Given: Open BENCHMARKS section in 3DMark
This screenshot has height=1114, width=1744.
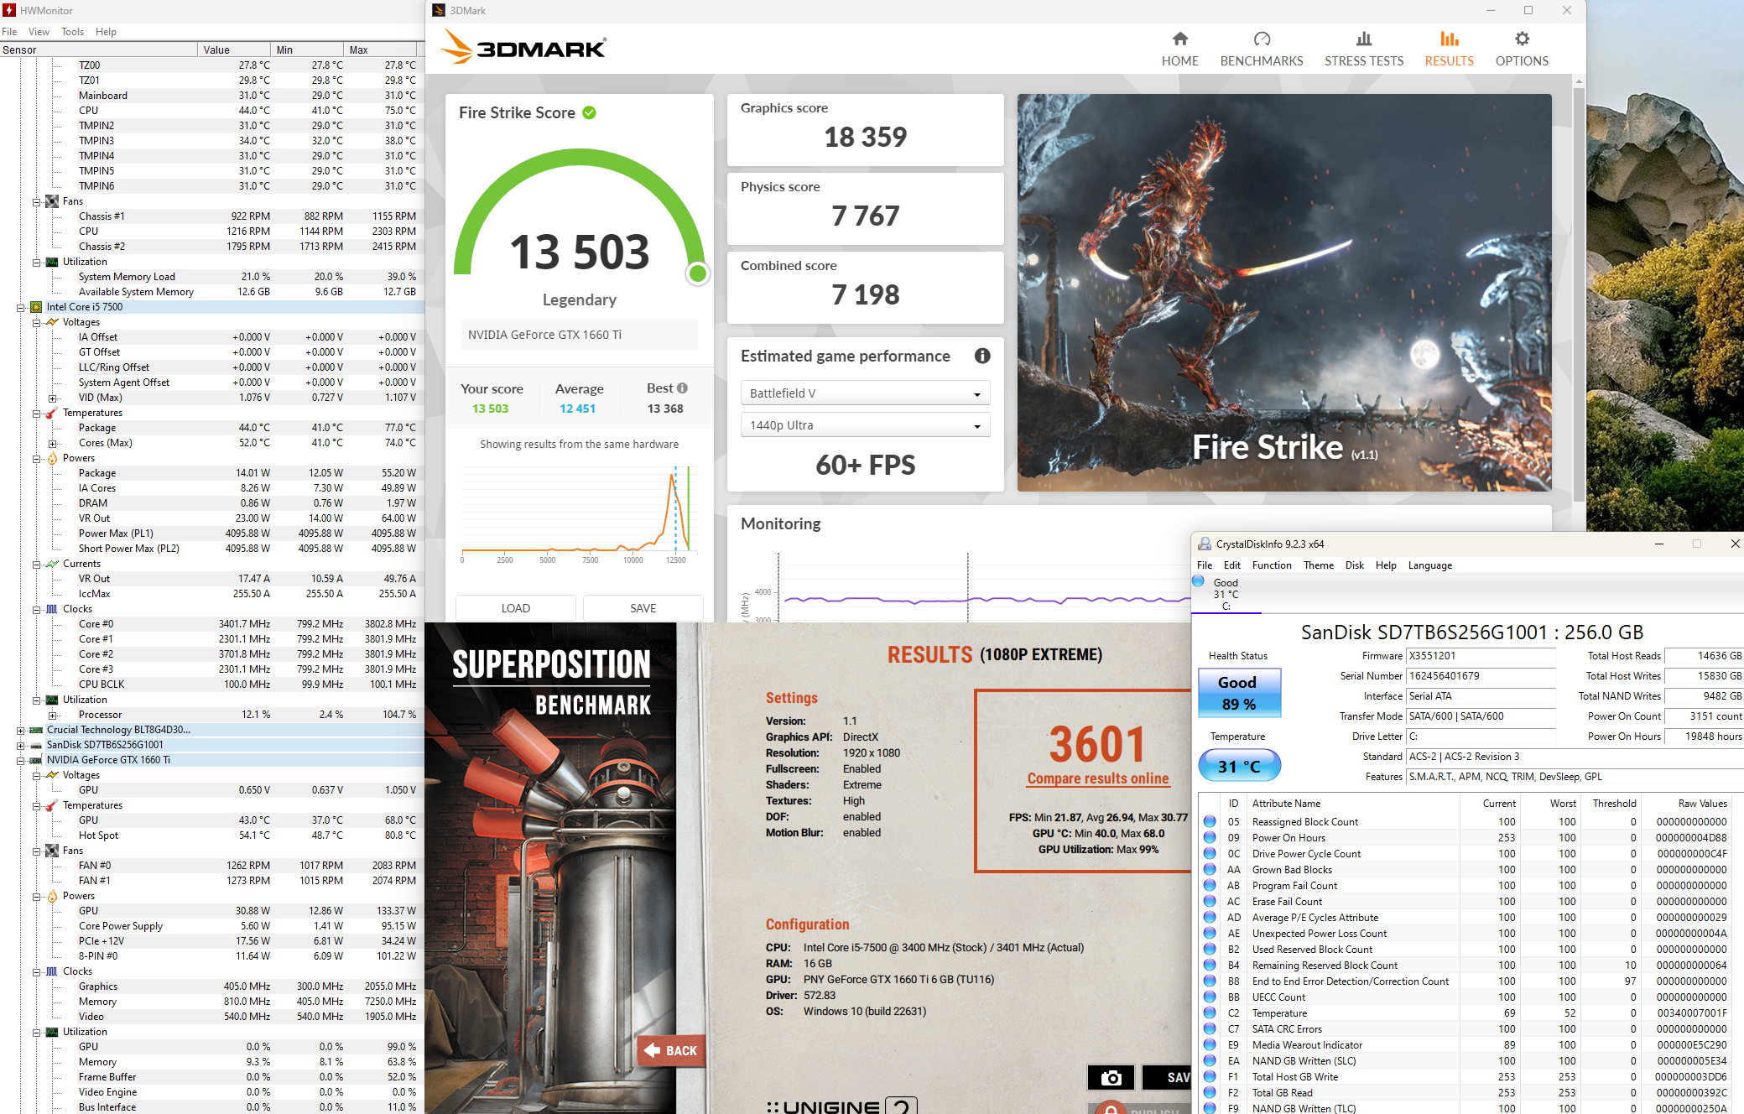Looking at the screenshot, I should tap(1261, 49).
